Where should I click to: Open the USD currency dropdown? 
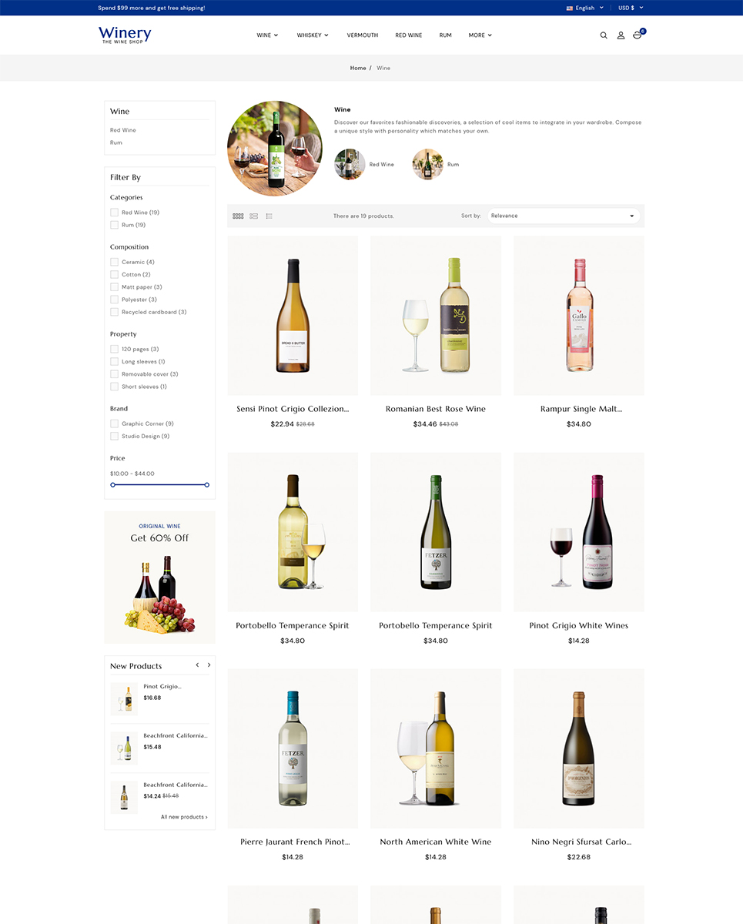631,8
